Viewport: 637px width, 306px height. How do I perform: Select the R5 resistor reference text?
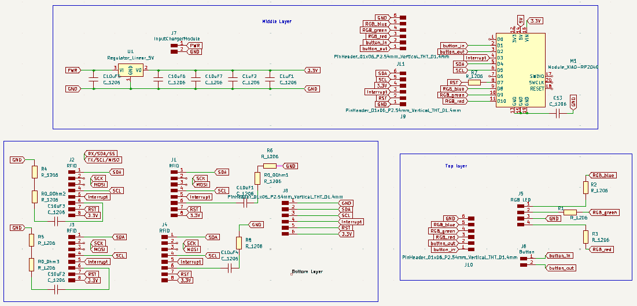coord(40,237)
